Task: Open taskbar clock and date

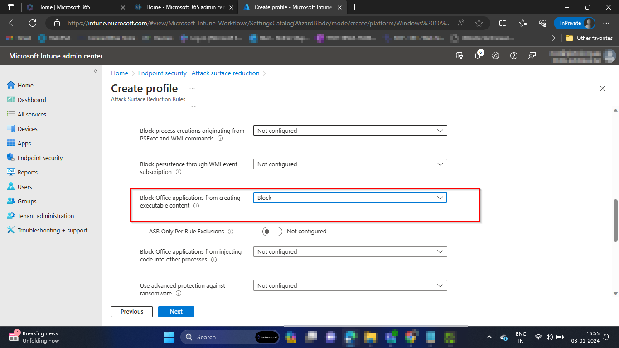Action: coord(585,337)
